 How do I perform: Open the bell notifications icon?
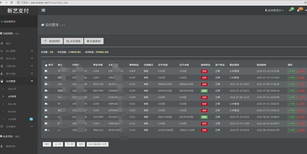pyautogui.click(x=298, y=10)
